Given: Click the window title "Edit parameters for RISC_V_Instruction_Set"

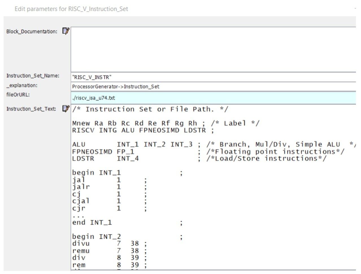Looking at the screenshot, I should 71,9.
